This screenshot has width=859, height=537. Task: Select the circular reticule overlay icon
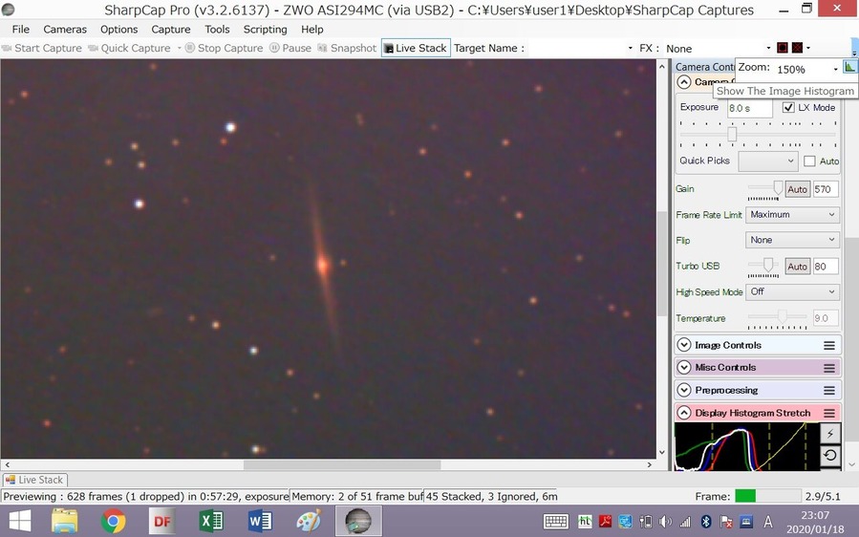click(x=783, y=48)
